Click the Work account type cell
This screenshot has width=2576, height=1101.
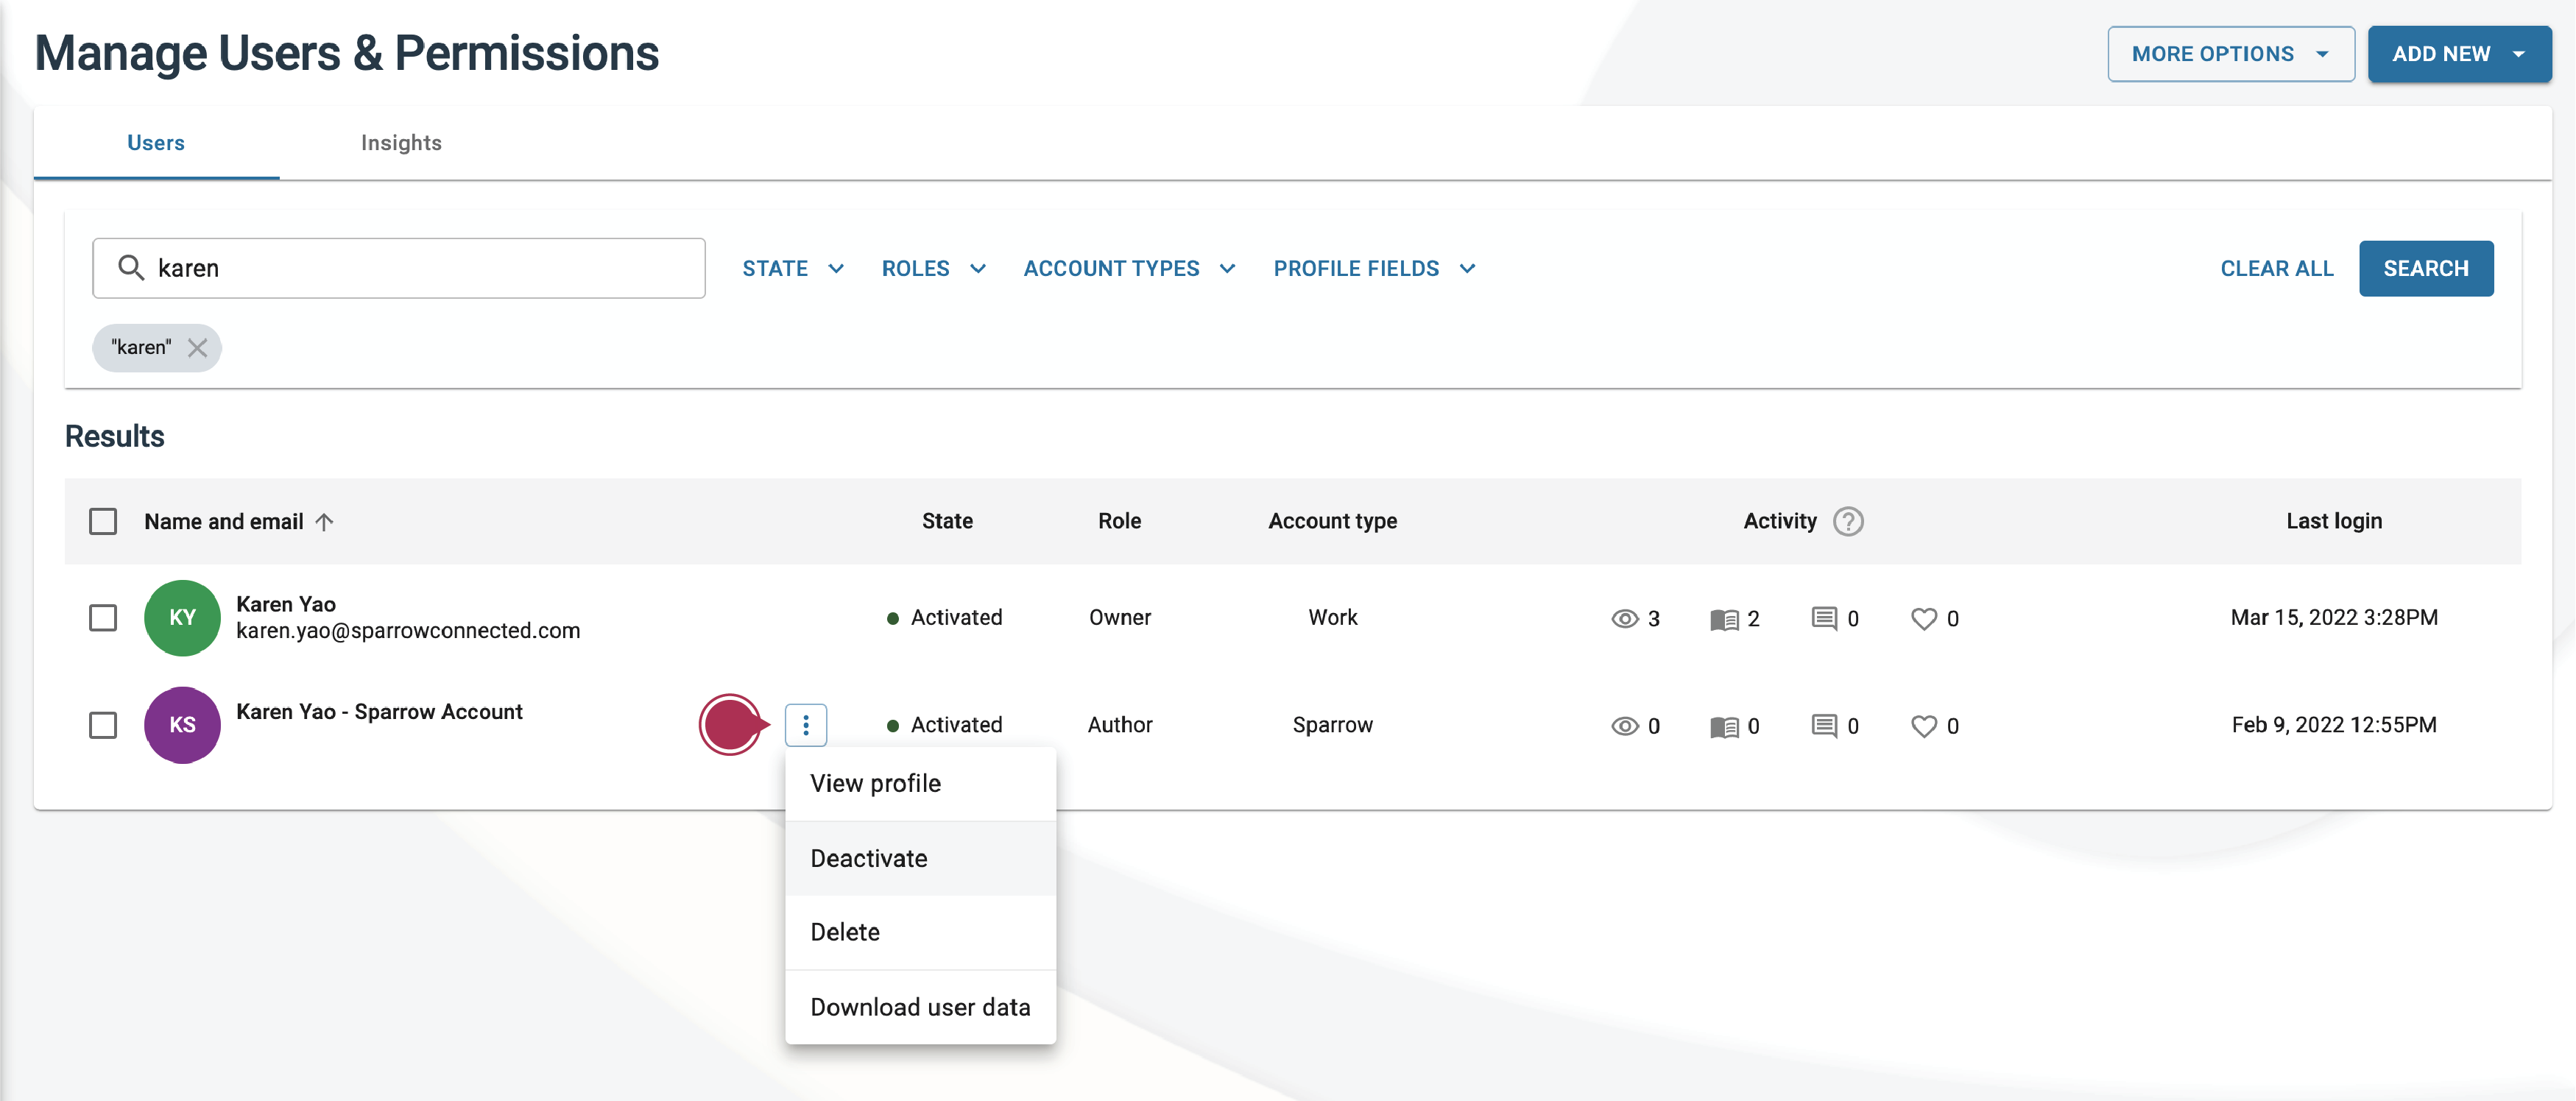point(1332,618)
